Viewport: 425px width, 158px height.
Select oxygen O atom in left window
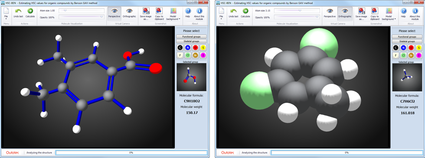click(196, 48)
